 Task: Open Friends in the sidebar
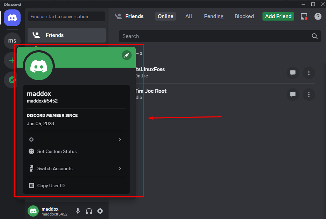pyautogui.click(x=67, y=35)
